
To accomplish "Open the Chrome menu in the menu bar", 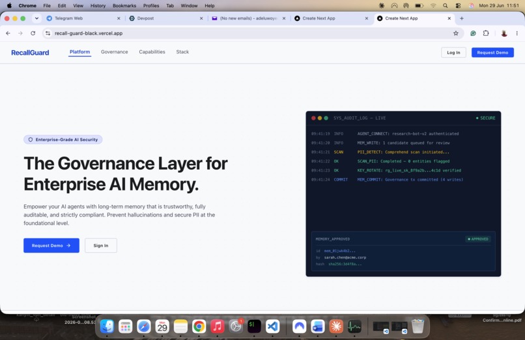I will pos(27,6).
